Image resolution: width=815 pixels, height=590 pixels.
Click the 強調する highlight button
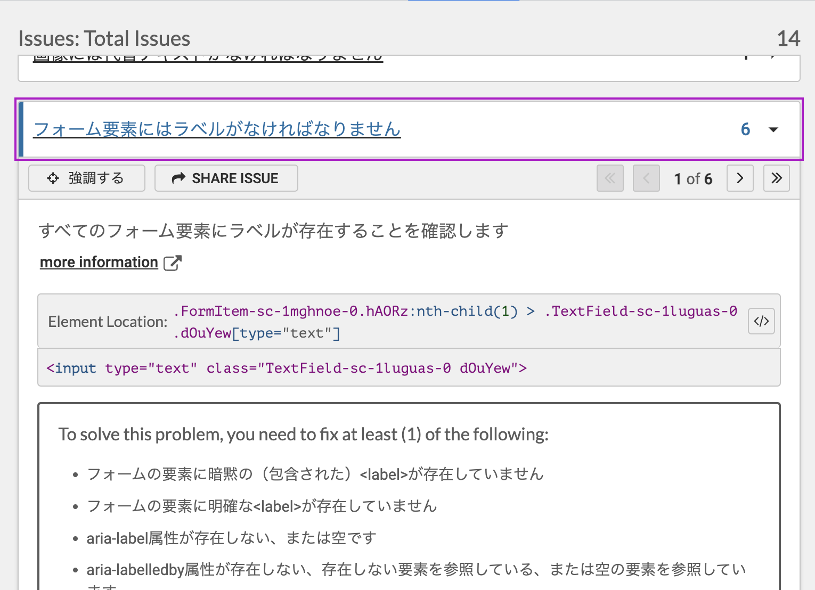(x=86, y=178)
